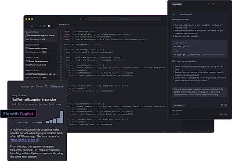232x161 pixels.
Task: Select the highlighted cloud monitoring icon in the sidebar
Action: (x=49, y=26)
